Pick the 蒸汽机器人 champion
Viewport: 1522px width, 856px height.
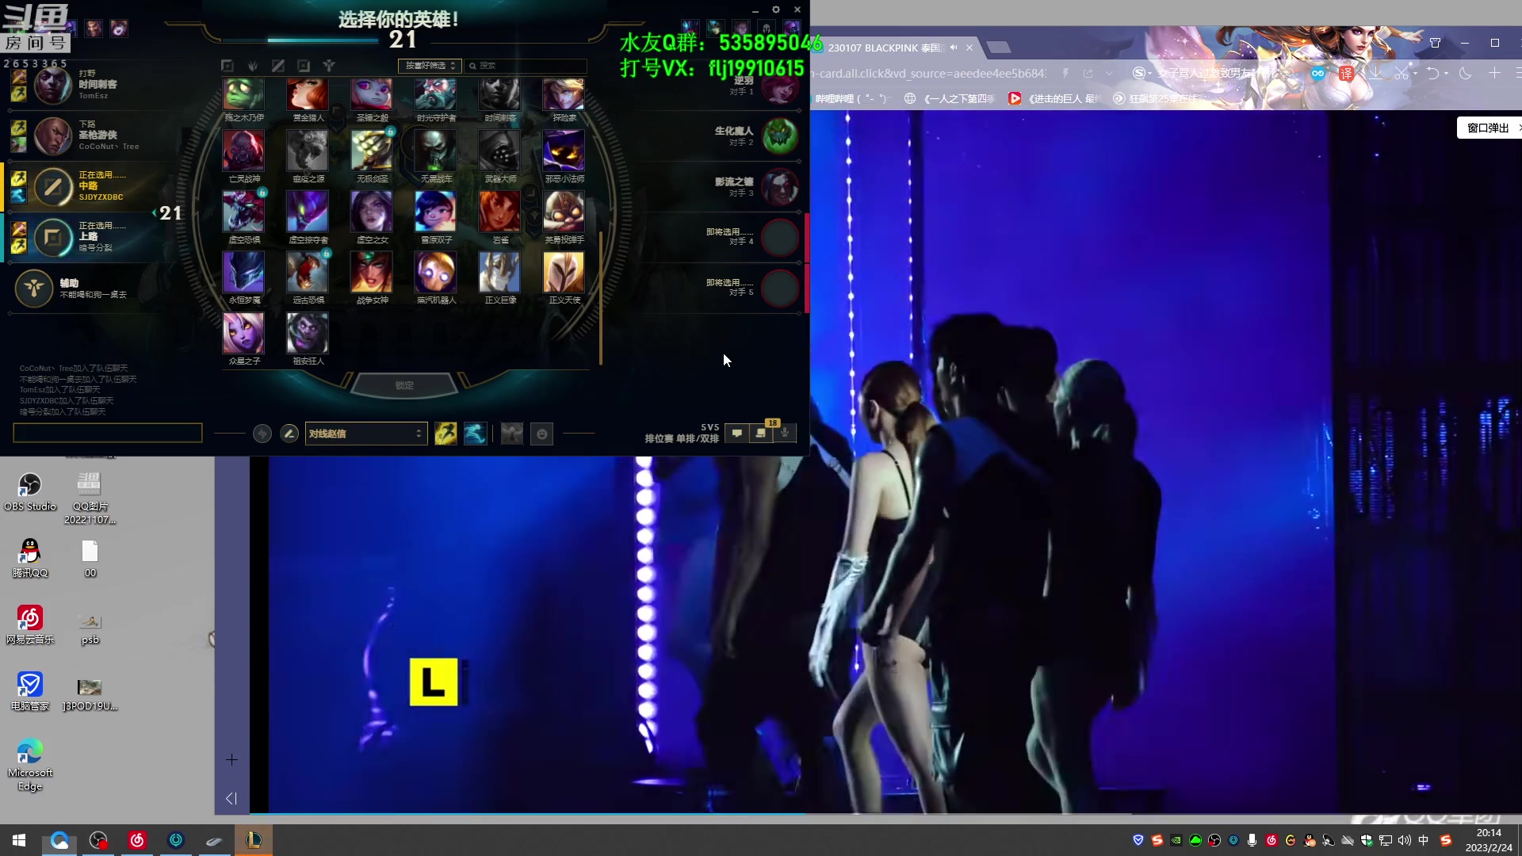[x=436, y=273]
